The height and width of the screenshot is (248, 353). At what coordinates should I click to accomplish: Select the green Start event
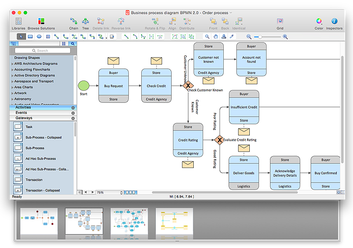(x=83, y=85)
